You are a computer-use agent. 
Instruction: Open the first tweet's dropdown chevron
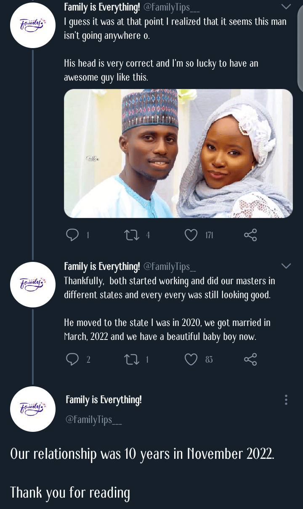[286, 7]
